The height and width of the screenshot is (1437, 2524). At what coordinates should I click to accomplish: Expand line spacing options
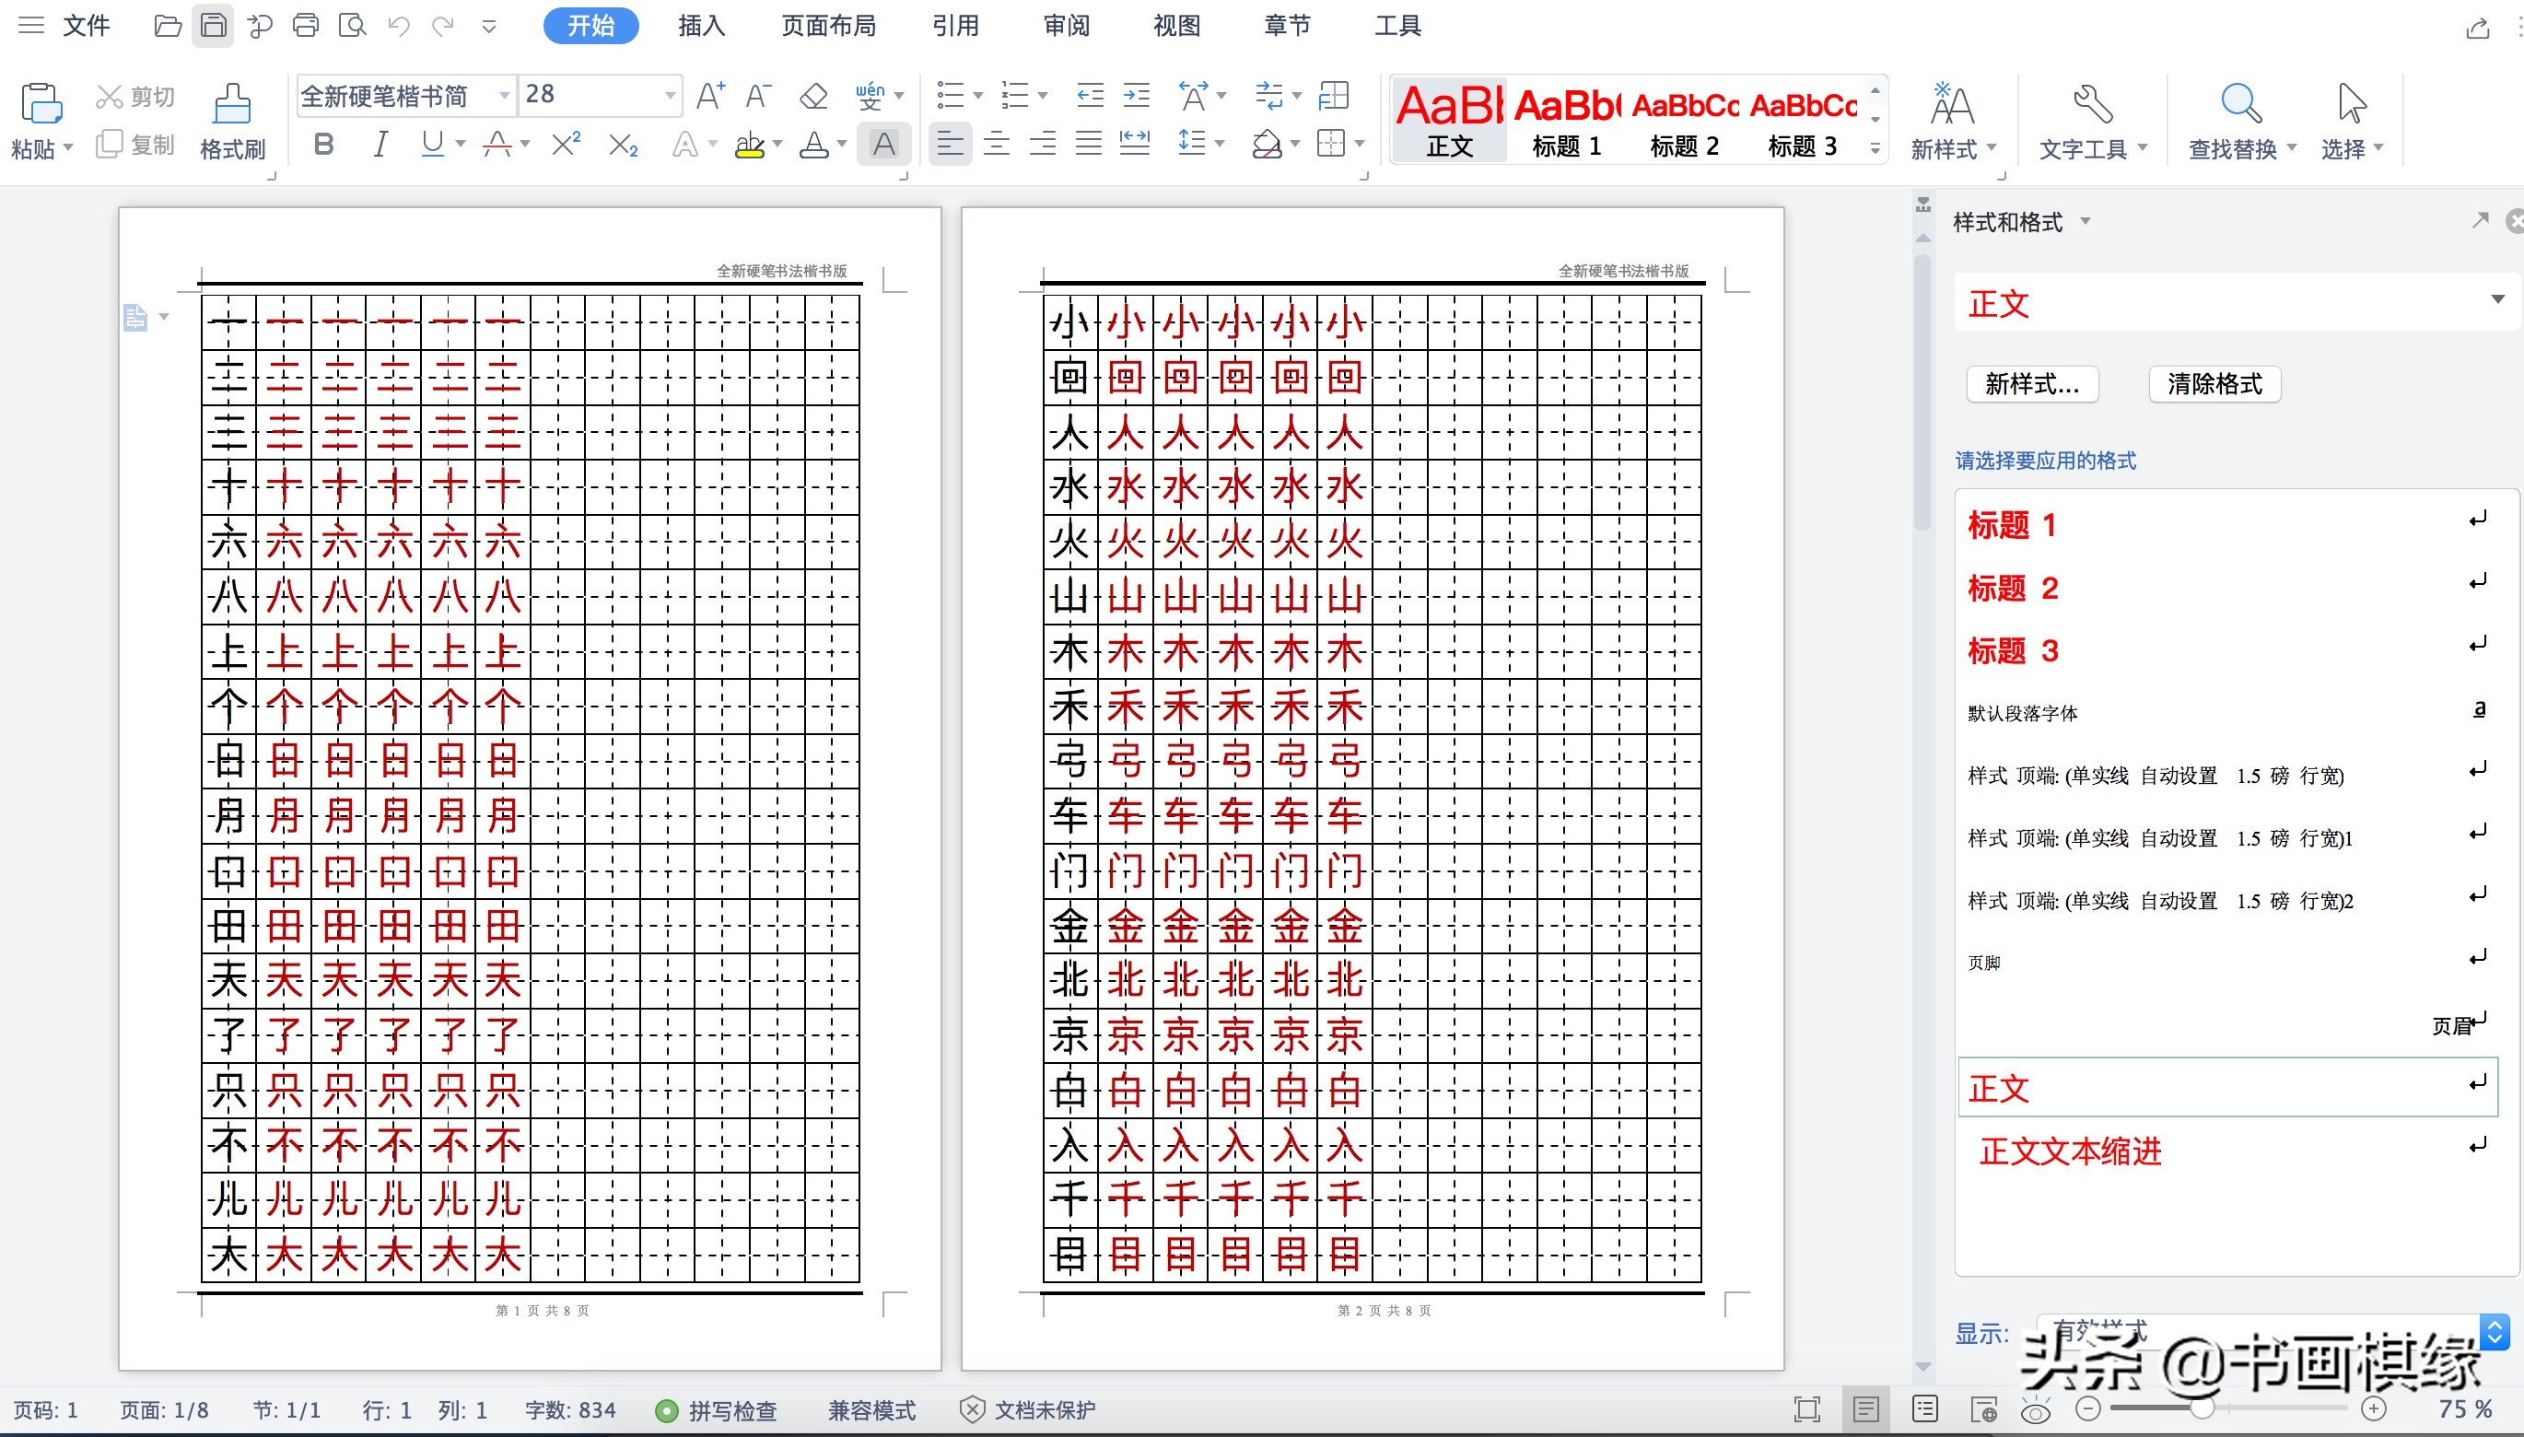[x=1220, y=144]
